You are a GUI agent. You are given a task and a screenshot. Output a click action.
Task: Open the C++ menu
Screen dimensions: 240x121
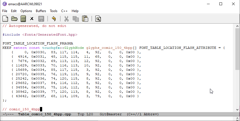coord(64,11)
